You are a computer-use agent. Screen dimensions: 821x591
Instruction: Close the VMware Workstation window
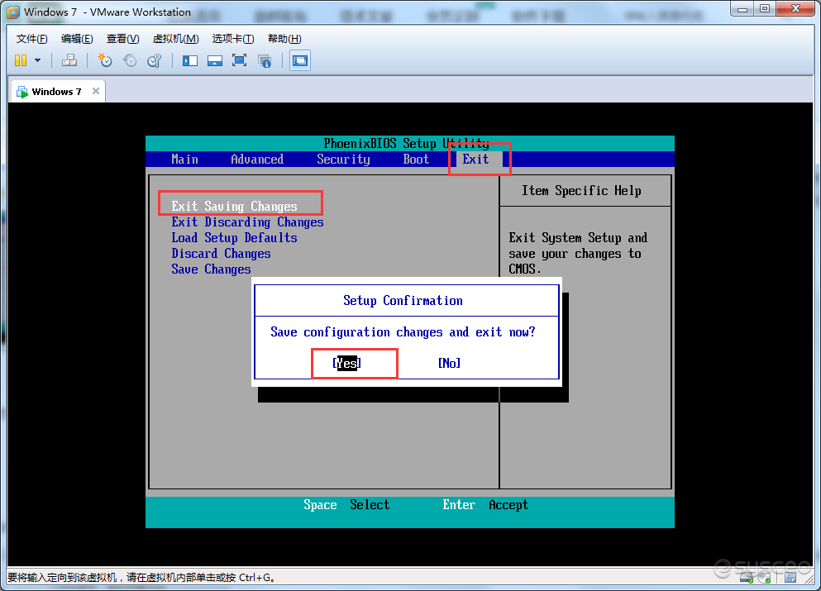(795, 9)
